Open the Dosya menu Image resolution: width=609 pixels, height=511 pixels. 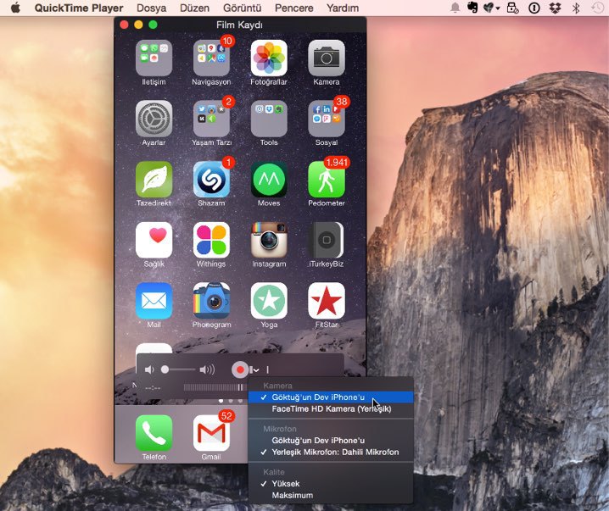pos(152,8)
